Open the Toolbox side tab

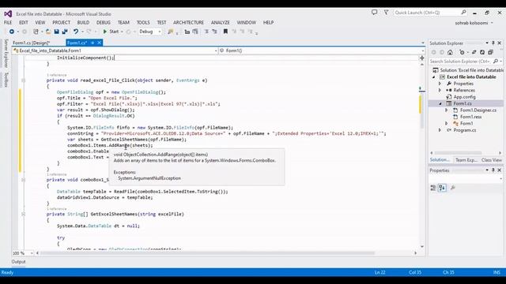[6, 80]
